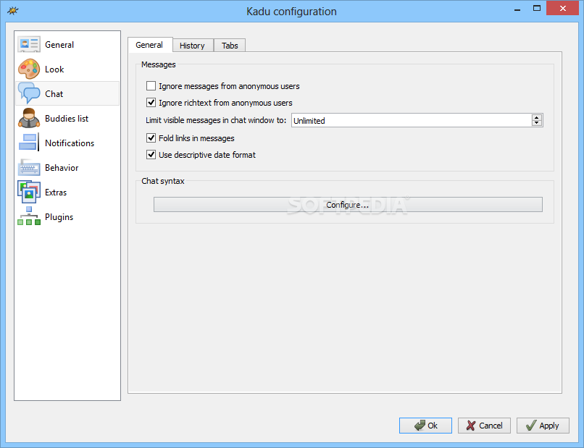Click the Kadu sun icon in title bar
The image size is (584, 448).
point(12,11)
